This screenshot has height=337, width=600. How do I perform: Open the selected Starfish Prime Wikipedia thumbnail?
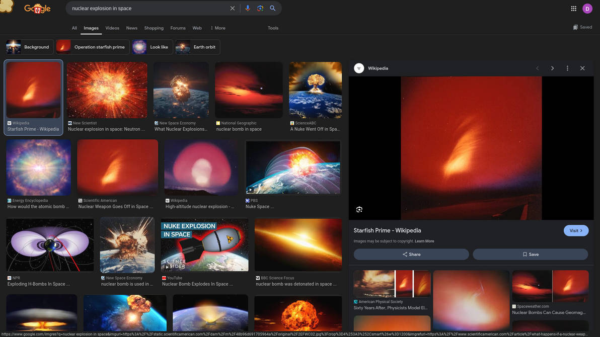point(33,90)
